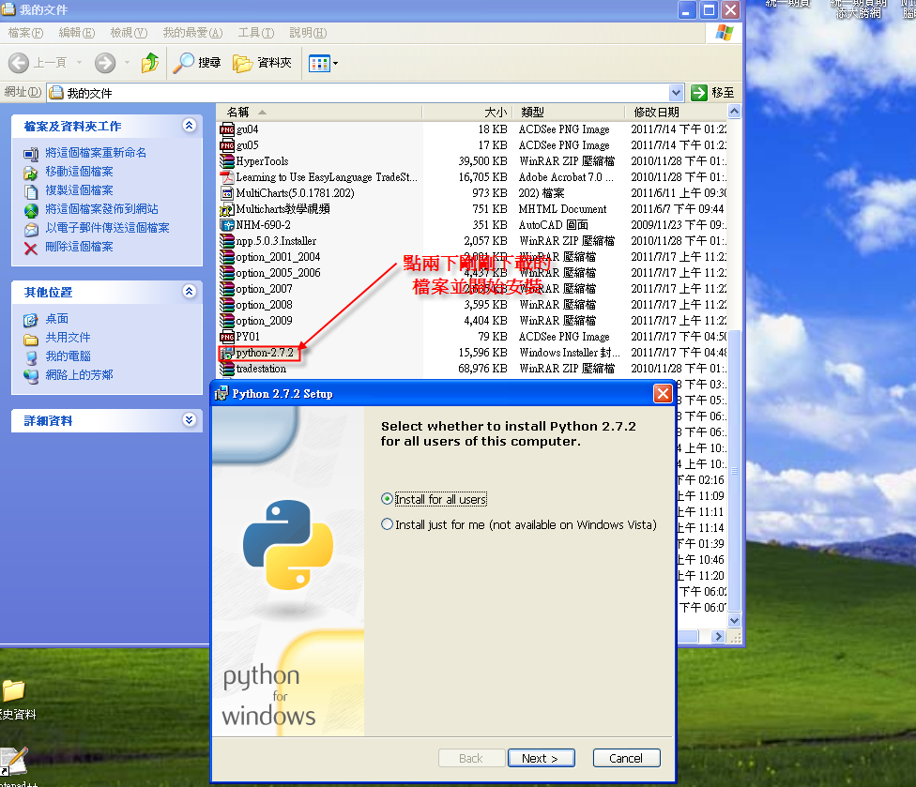
Task: Click the disabled Back button in Setup
Action: [471, 758]
